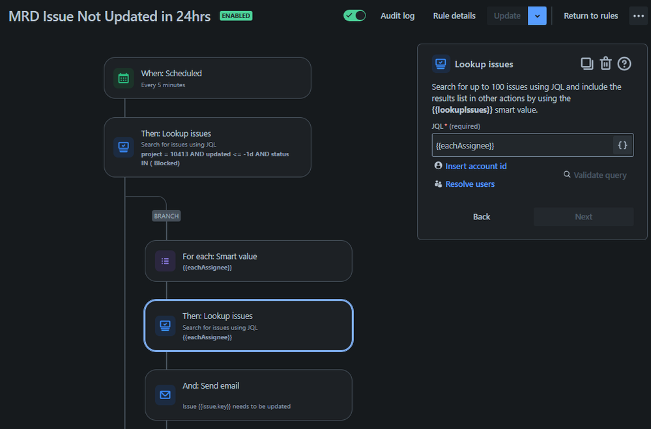Viewport: 651px width, 429px height.
Task: Open the Rule details tab
Action: coord(454,16)
